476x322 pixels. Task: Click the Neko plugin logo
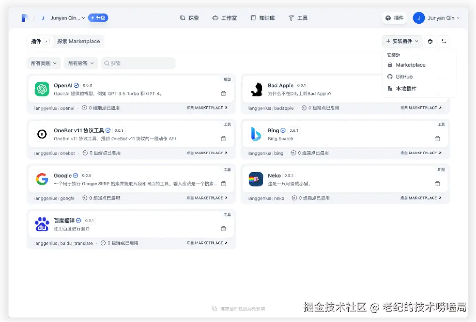pos(256,179)
